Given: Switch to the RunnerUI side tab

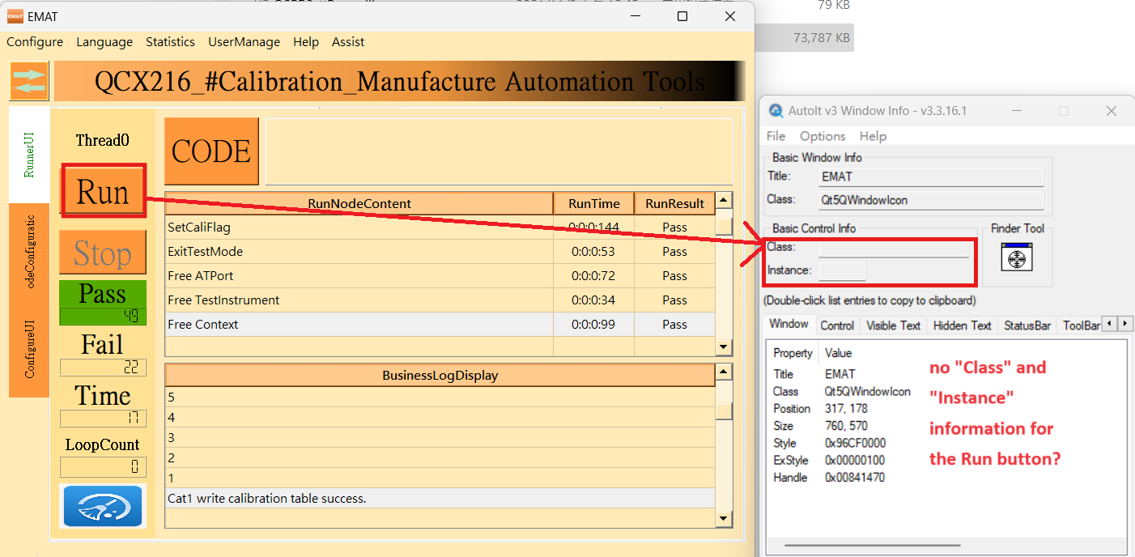Looking at the screenshot, I should [x=29, y=155].
